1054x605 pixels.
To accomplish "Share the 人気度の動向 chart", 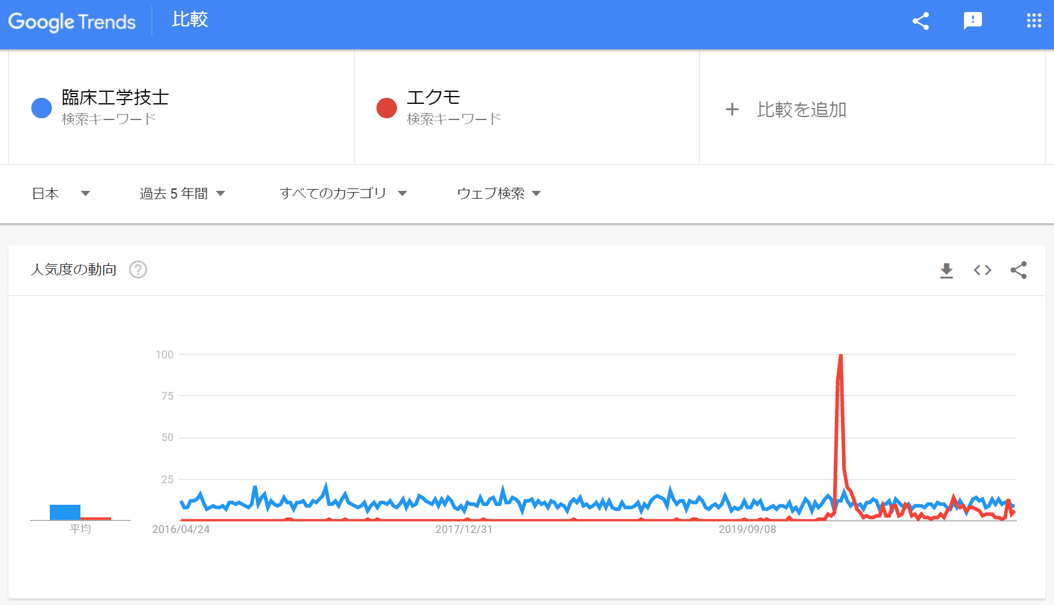I will coord(1019,270).
